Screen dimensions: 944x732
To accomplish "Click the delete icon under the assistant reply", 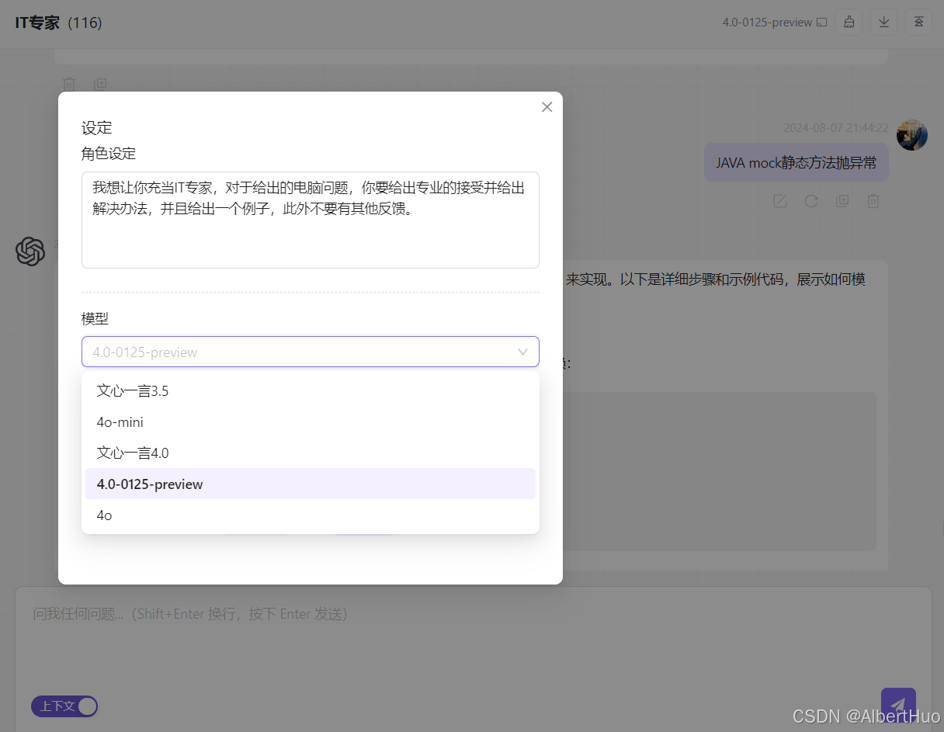I will (873, 201).
